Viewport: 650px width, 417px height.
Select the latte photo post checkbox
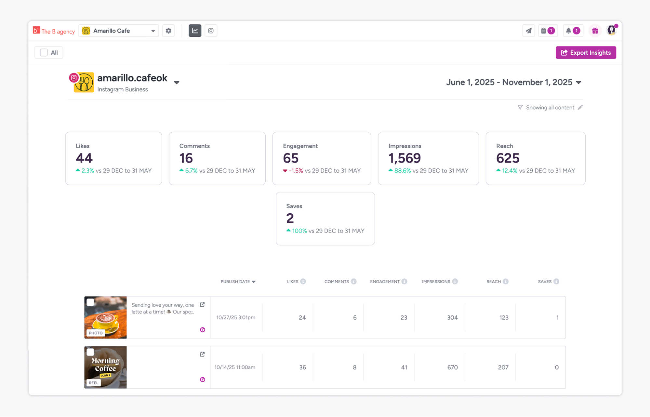click(x=90, y=302)
